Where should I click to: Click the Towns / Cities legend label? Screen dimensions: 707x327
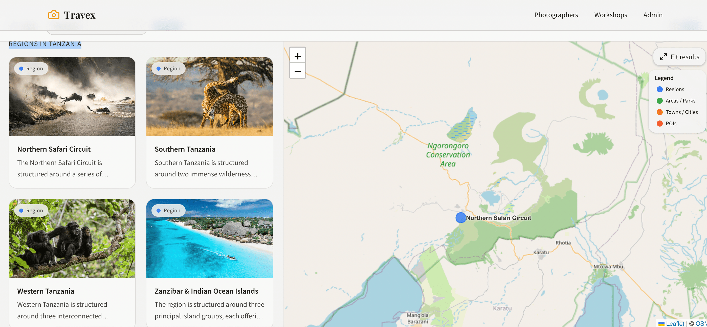point(681,112)
